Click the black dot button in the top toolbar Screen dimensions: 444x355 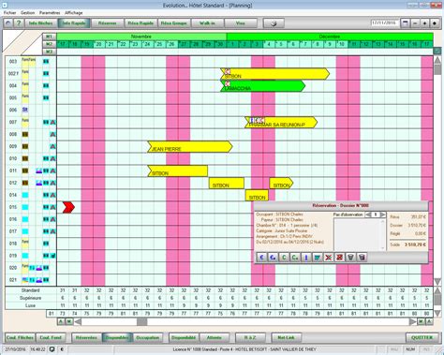(435, 23)
